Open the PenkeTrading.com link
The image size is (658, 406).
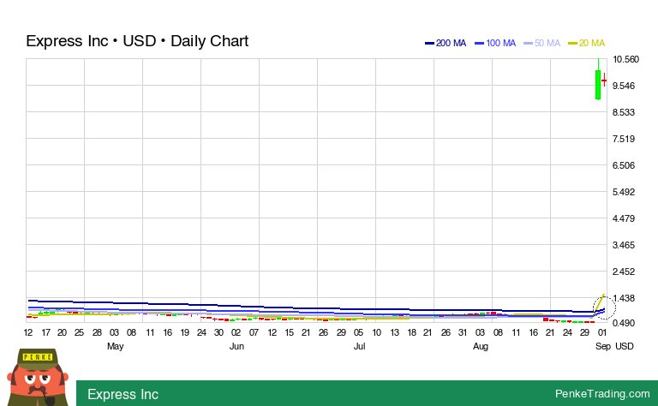602,394
